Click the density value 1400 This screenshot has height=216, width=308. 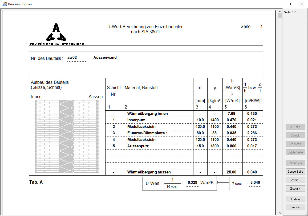click(214, 120)
